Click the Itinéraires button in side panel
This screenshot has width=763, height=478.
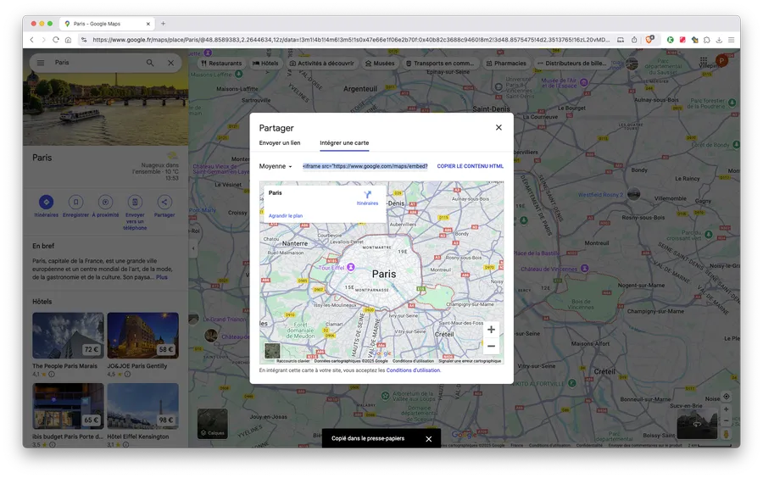pos(47,206)
